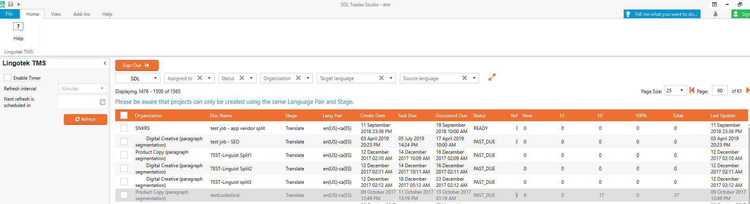Click the Stage column header

click(x=291, y=115)
